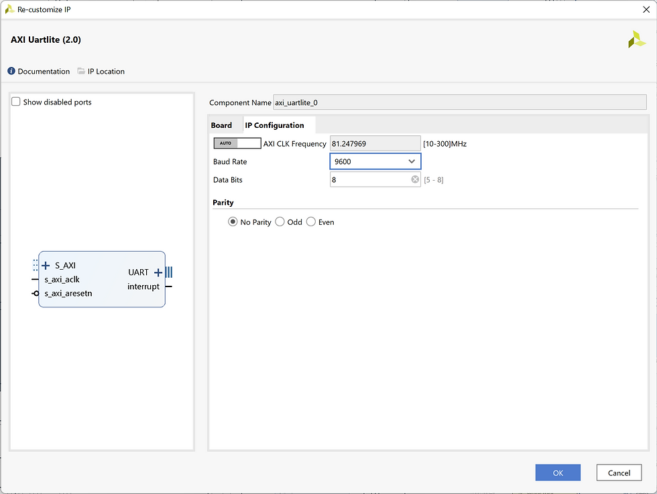
Task: Click the AXI Uartlite (2.0) heading
Action: (46, 39)
